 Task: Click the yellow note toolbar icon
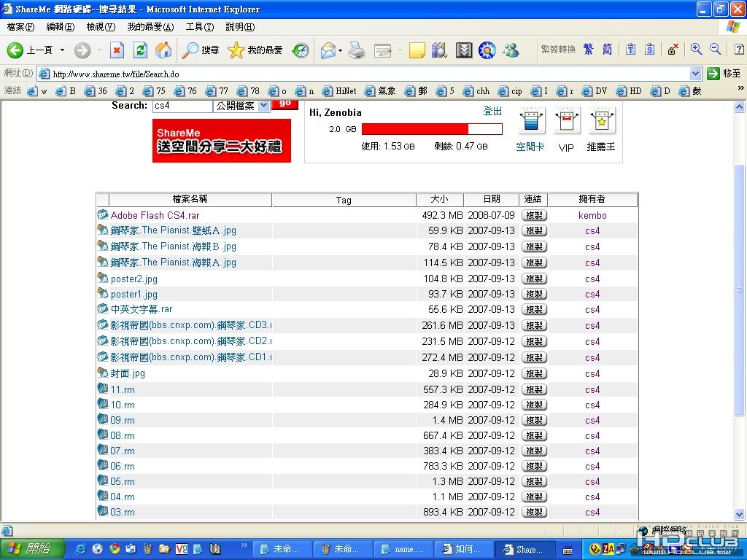(417, 50)
